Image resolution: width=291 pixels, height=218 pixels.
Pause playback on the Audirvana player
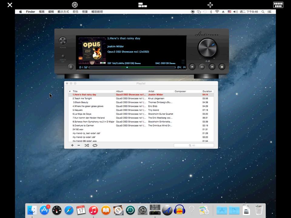202,67
